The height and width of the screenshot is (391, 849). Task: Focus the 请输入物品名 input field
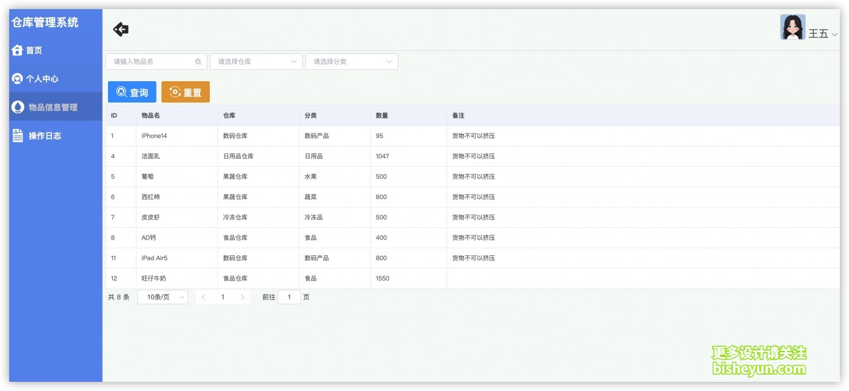tap(152, 62)
